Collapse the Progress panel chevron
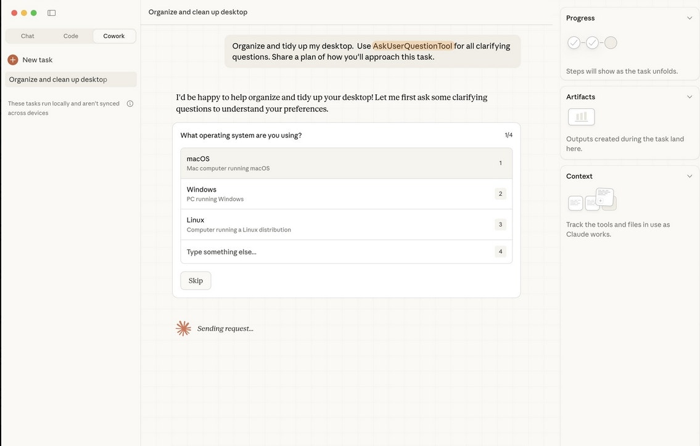The width and height of the screenshot is (700, 446). coord(690,18)
